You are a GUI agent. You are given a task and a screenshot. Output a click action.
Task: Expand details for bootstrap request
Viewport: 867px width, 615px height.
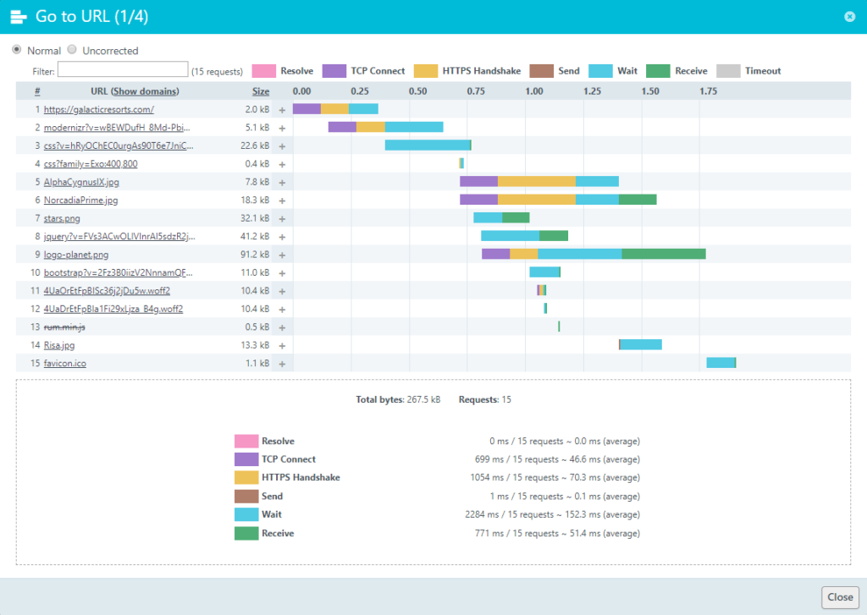(x=282, y=273)
